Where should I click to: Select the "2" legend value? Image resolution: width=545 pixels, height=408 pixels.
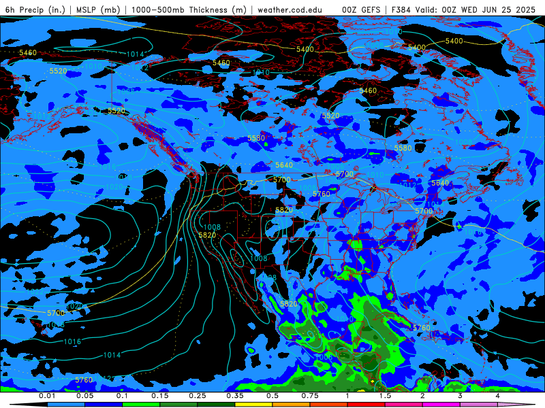[x=422, y=396]
